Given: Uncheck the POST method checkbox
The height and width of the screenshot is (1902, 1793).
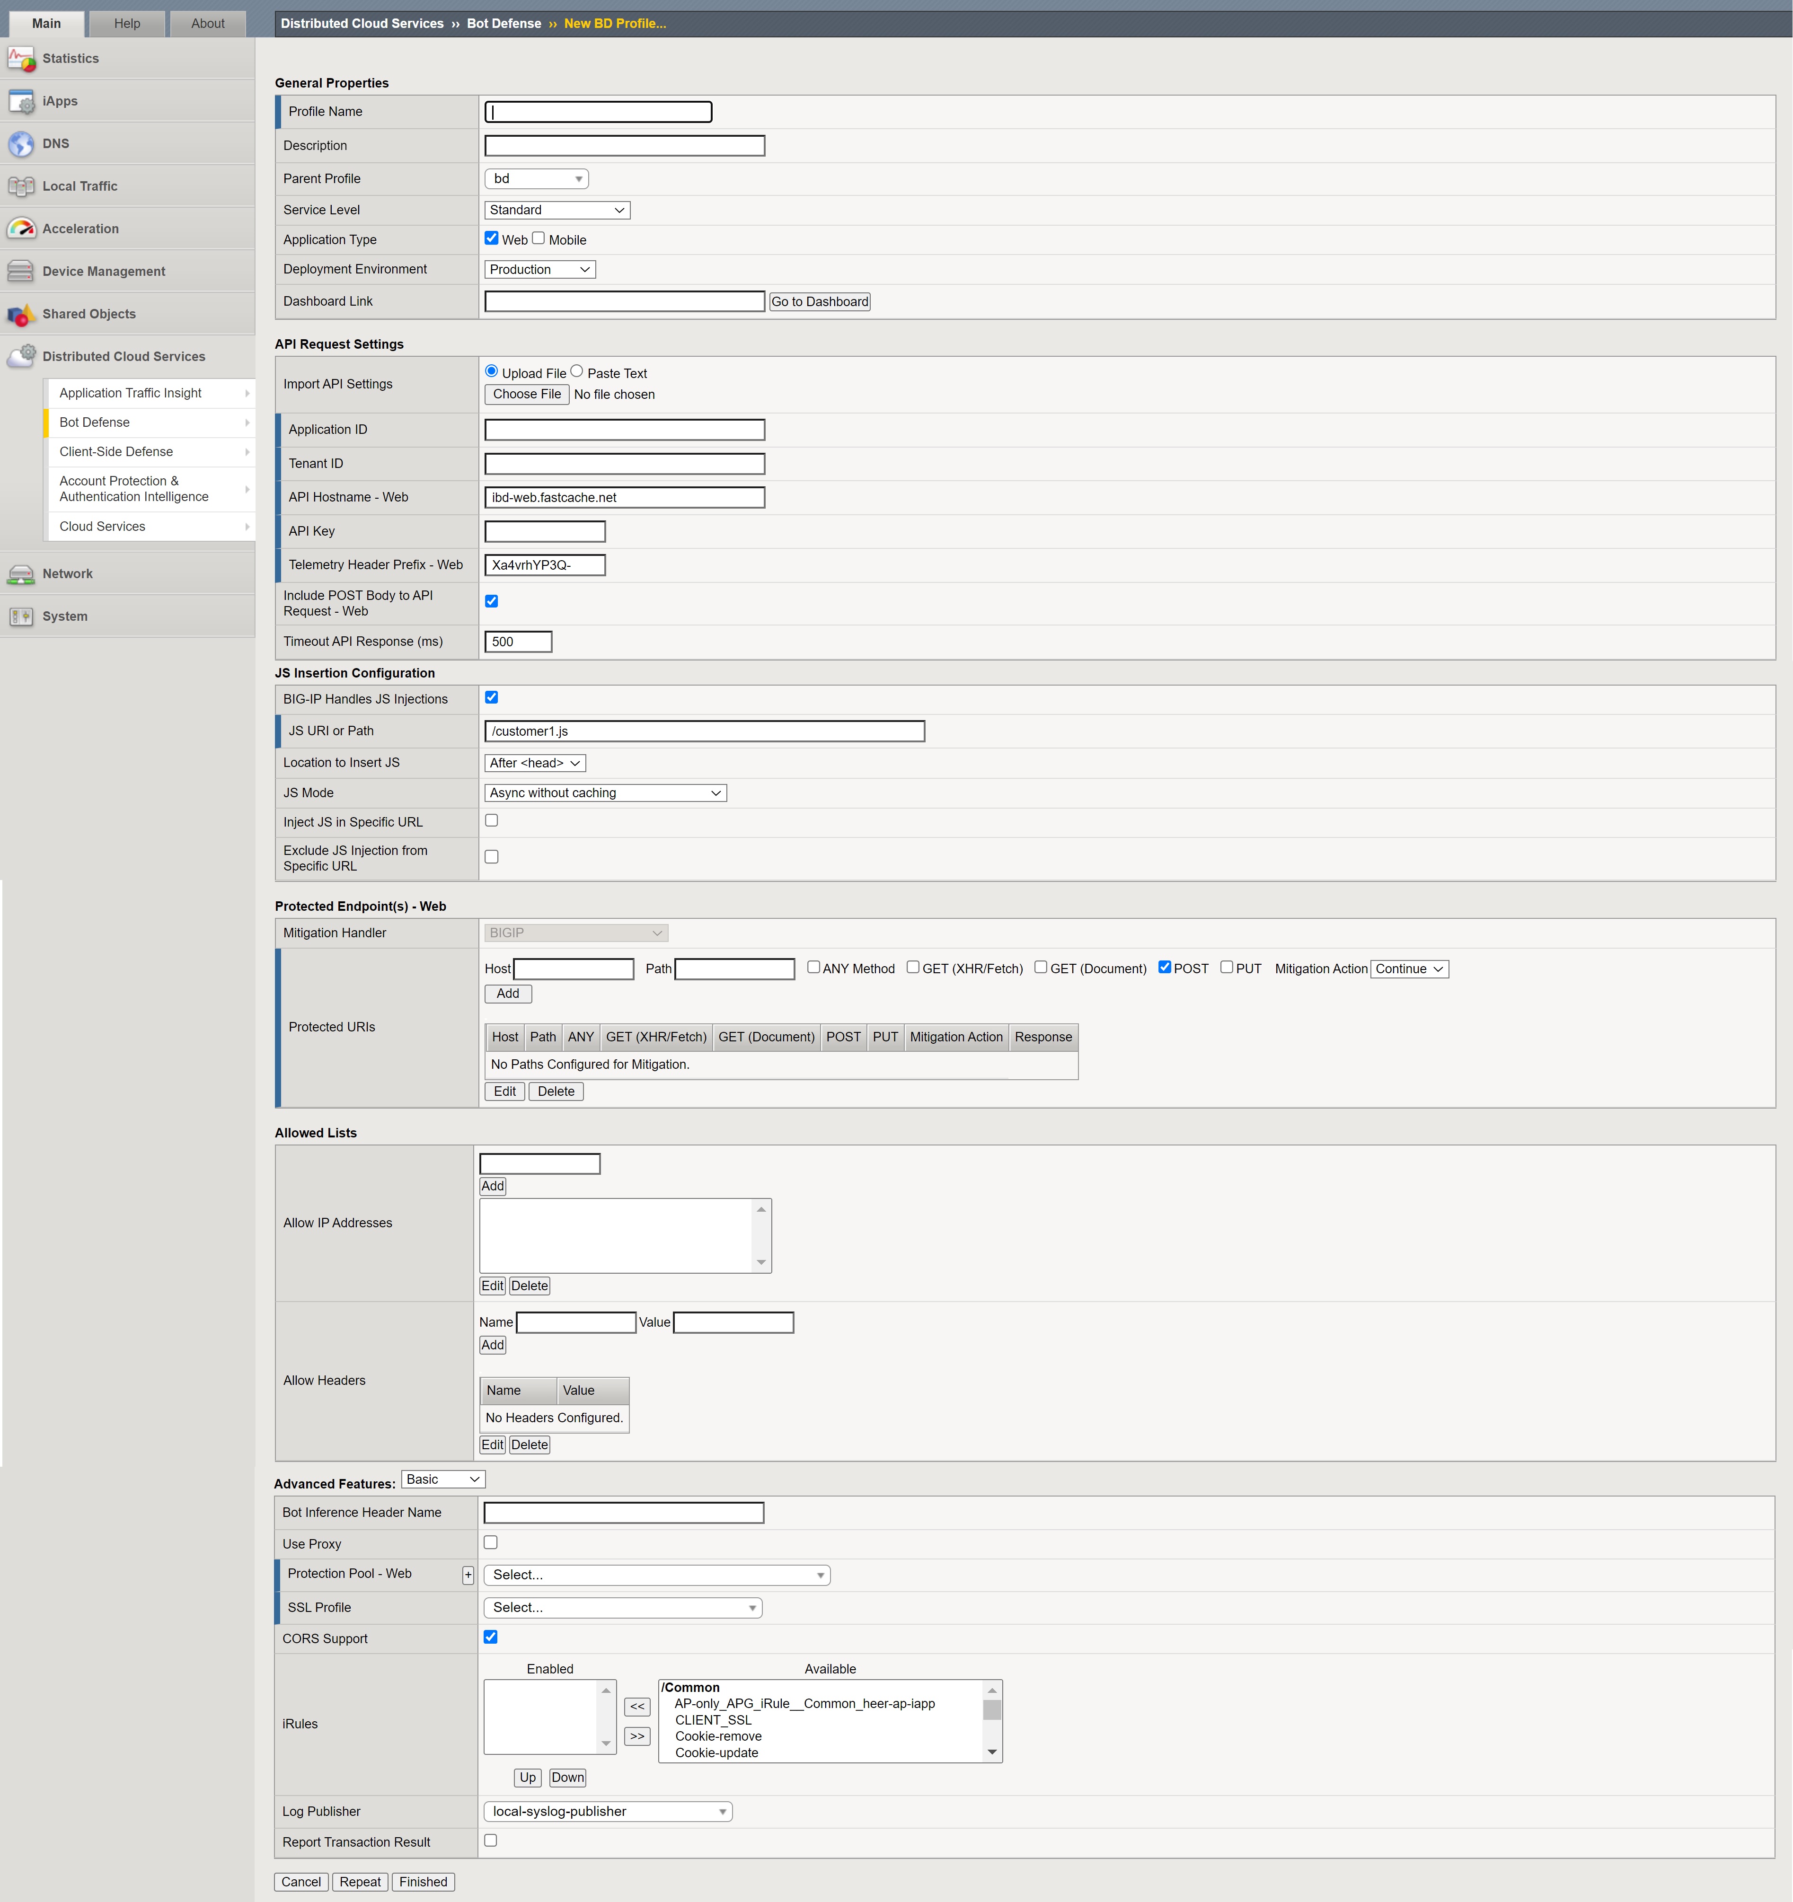Looking at the screenshot, I should point(1165,967).
